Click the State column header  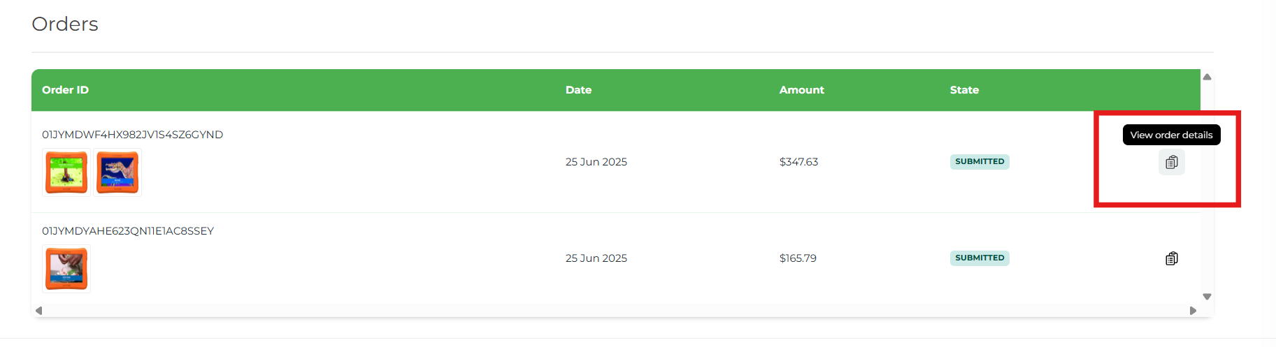click(x=964, y=90)
